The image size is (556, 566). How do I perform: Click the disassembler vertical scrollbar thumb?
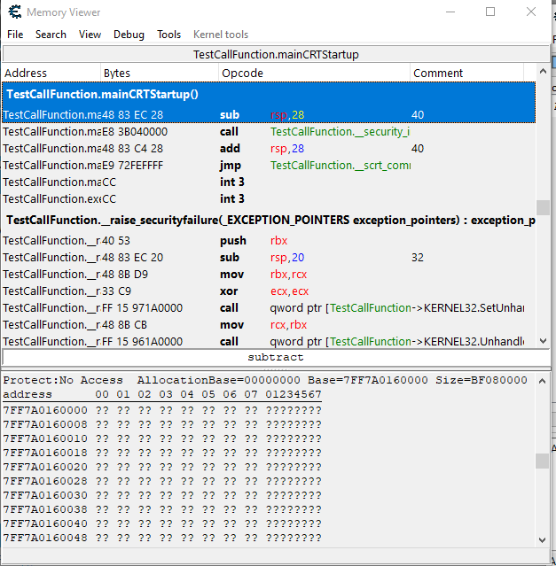point(543,207)
